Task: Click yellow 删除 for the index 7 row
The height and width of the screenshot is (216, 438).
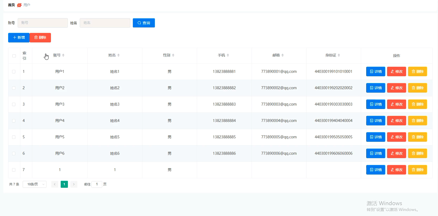Action: [x=417, y=170]
